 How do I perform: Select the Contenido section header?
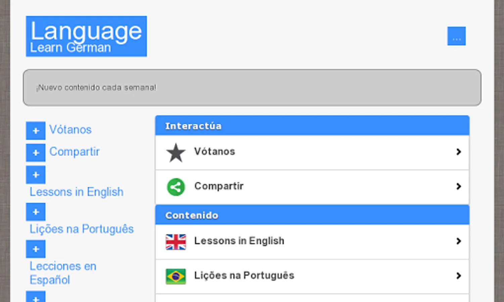pos(312,215)
